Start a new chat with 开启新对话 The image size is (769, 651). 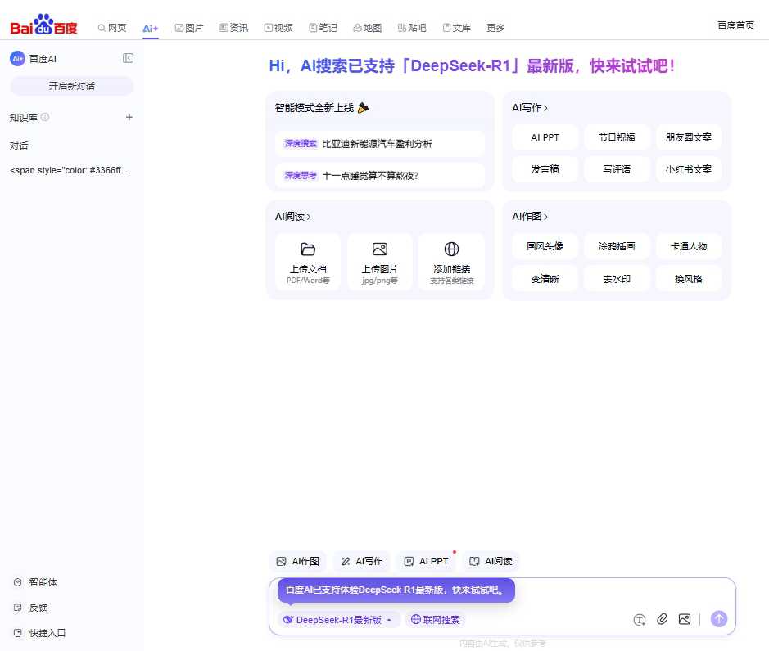71,86
